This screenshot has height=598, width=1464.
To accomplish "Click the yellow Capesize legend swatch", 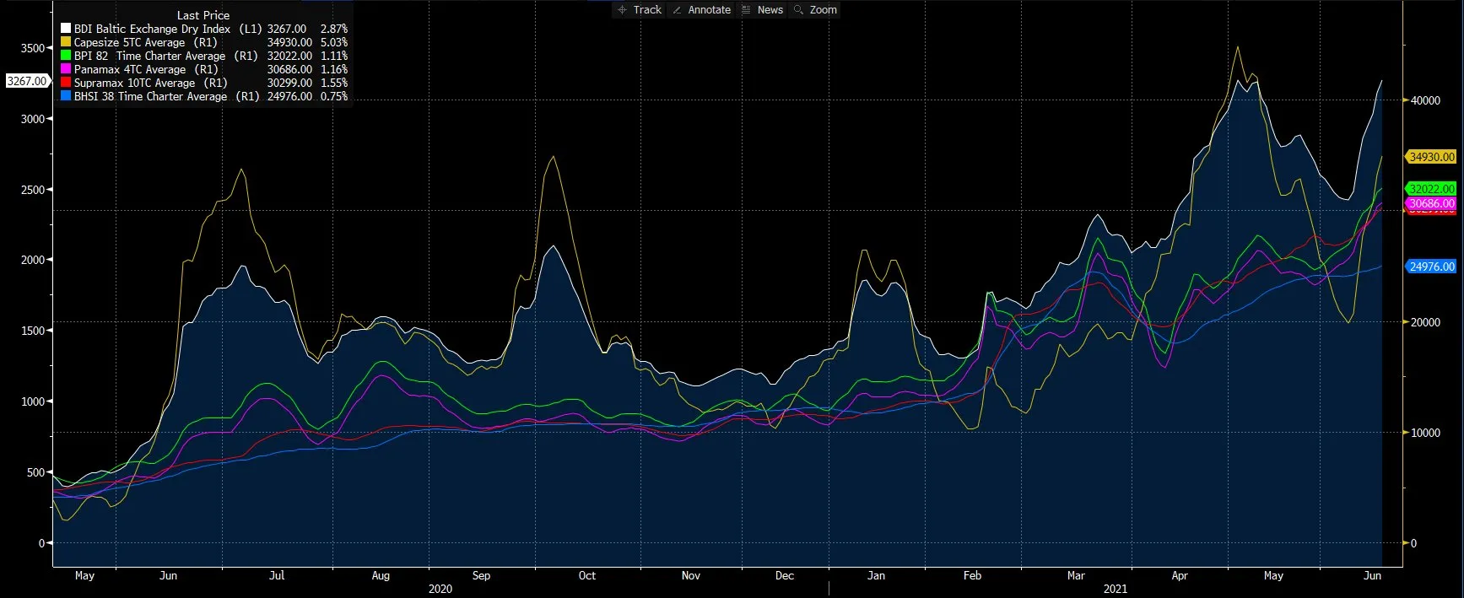I will (66, 42).
